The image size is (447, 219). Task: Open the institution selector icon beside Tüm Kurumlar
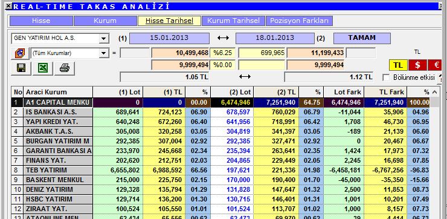tap(20, 53)
